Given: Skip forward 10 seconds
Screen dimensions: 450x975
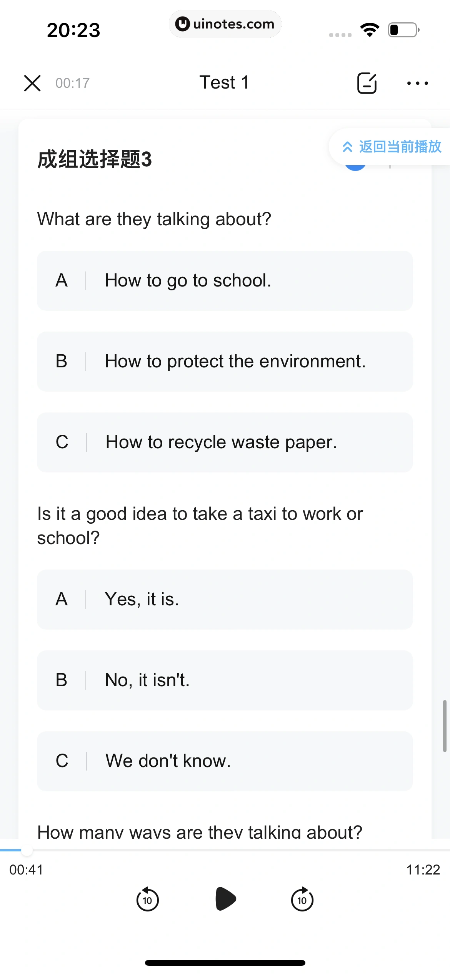Looking at the screenshot, I should coord(302,899).
